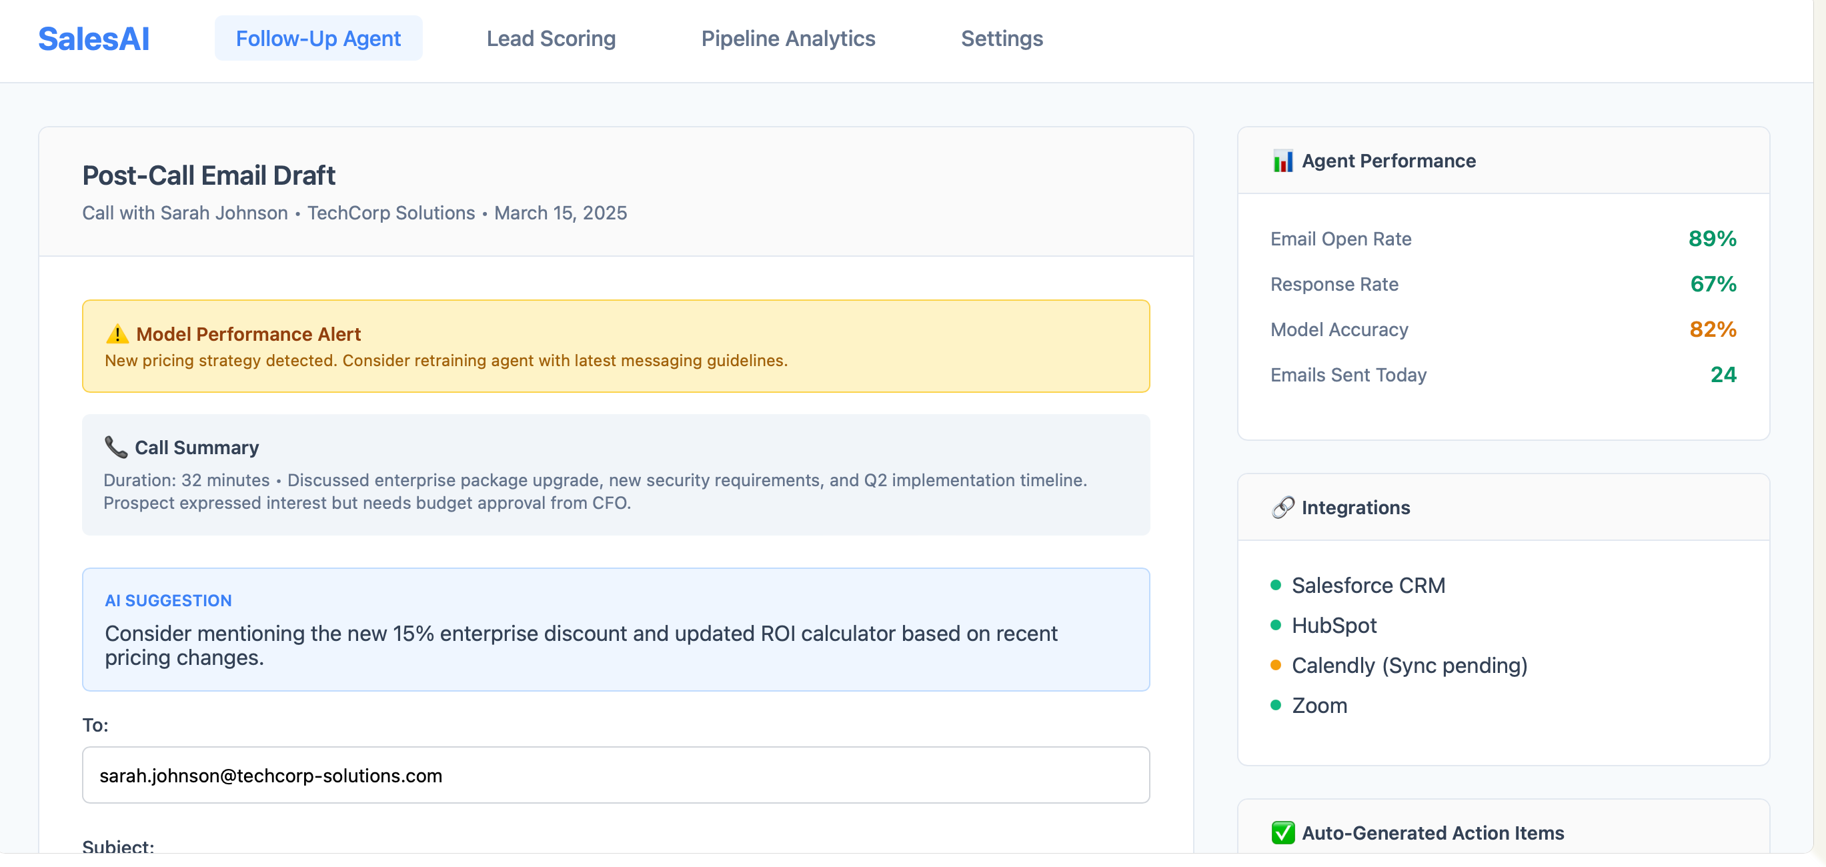Click the SalesAI logo

point(93,39)
